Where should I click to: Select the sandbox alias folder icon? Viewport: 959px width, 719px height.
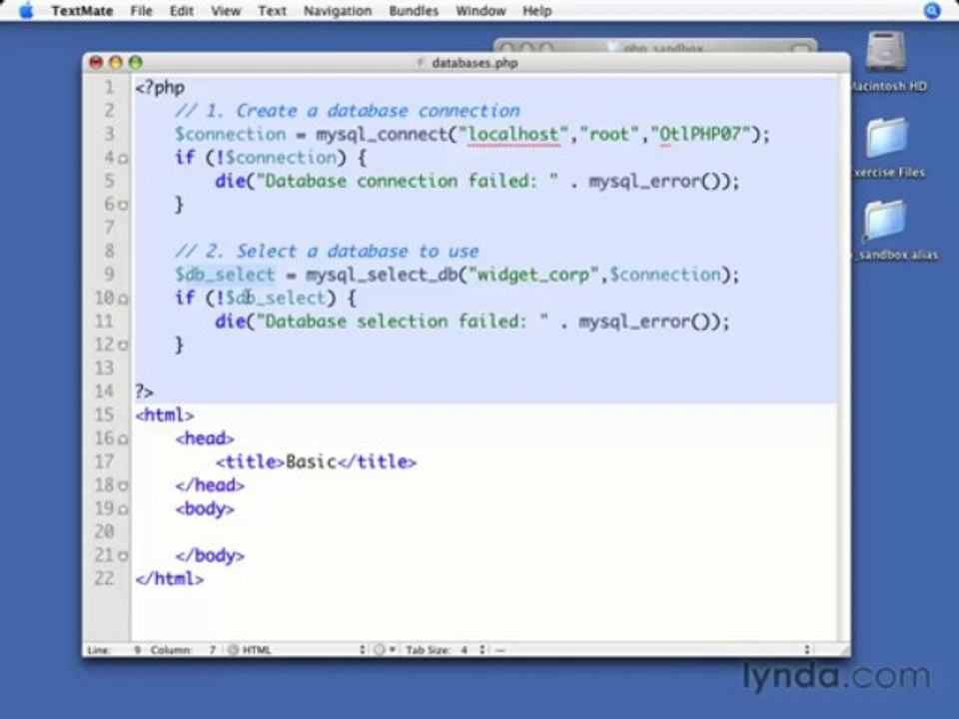(885, 220)
